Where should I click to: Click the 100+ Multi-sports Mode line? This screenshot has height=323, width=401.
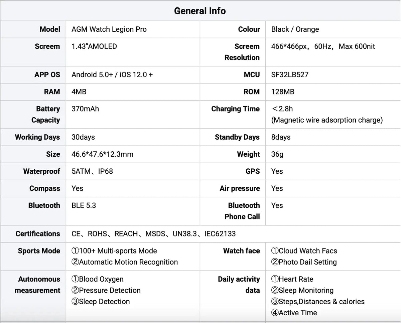[x=114, y=251]
